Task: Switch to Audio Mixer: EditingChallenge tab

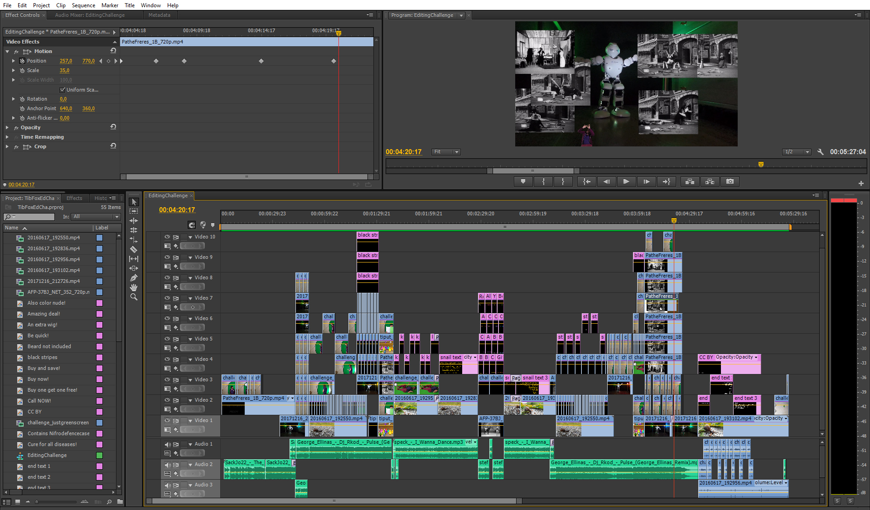Action: point(90,15)
